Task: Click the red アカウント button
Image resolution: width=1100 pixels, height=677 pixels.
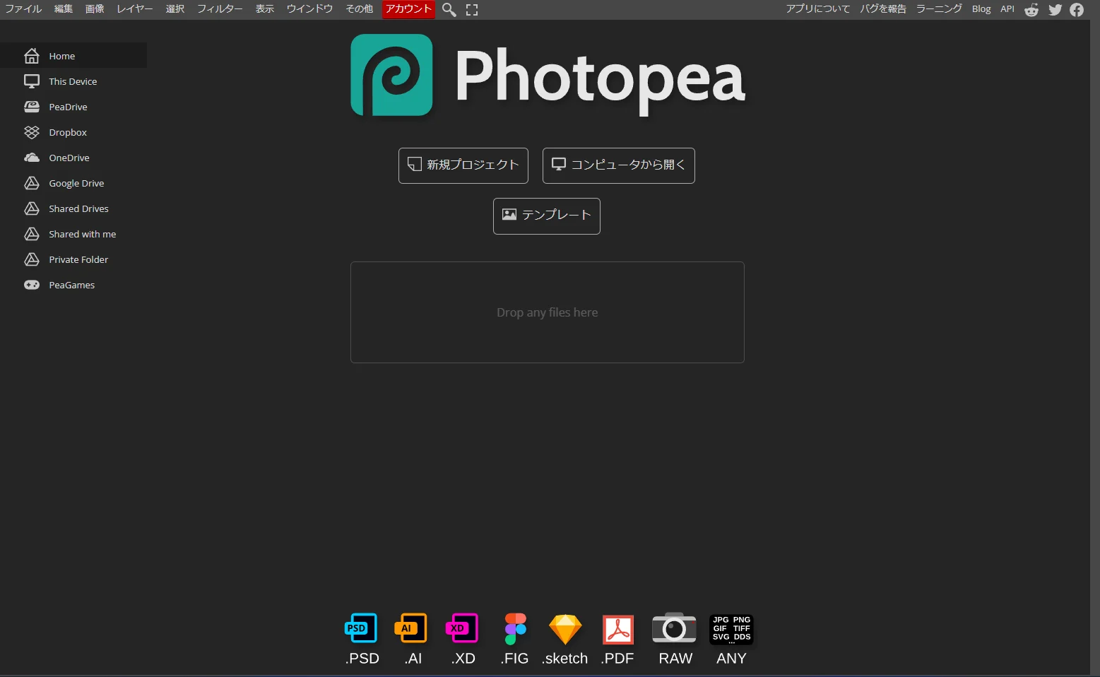Action: (x=408, y=9)
